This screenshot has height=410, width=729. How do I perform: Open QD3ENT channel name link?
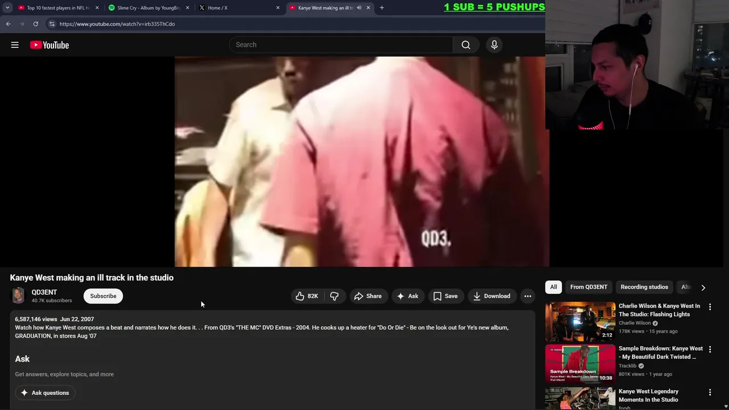[44, 292]
